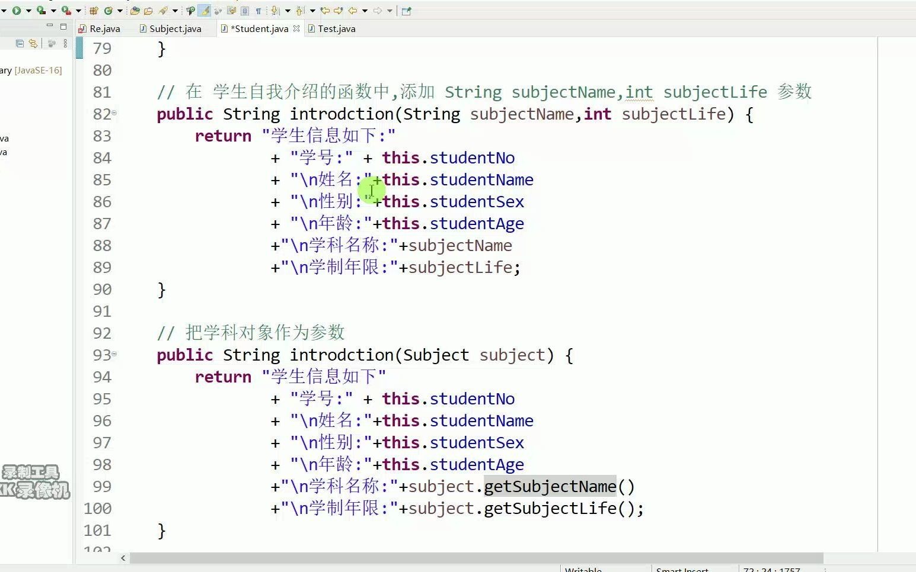Select the JavaSE-16 library tree item

coord(31,70)
